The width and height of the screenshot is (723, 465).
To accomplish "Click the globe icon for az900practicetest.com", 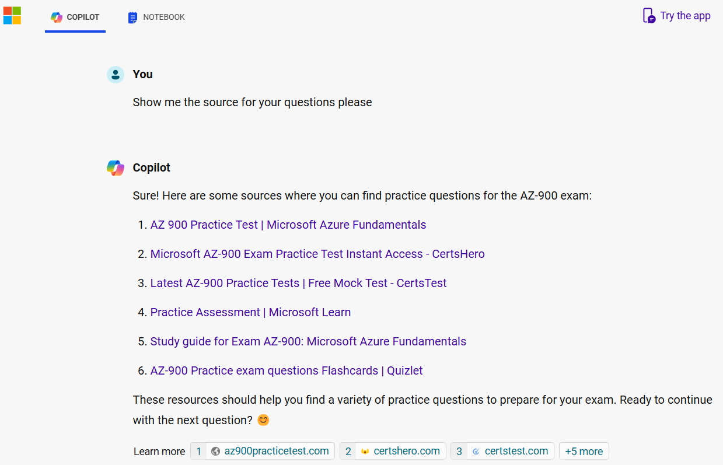I will pos(215,451).
